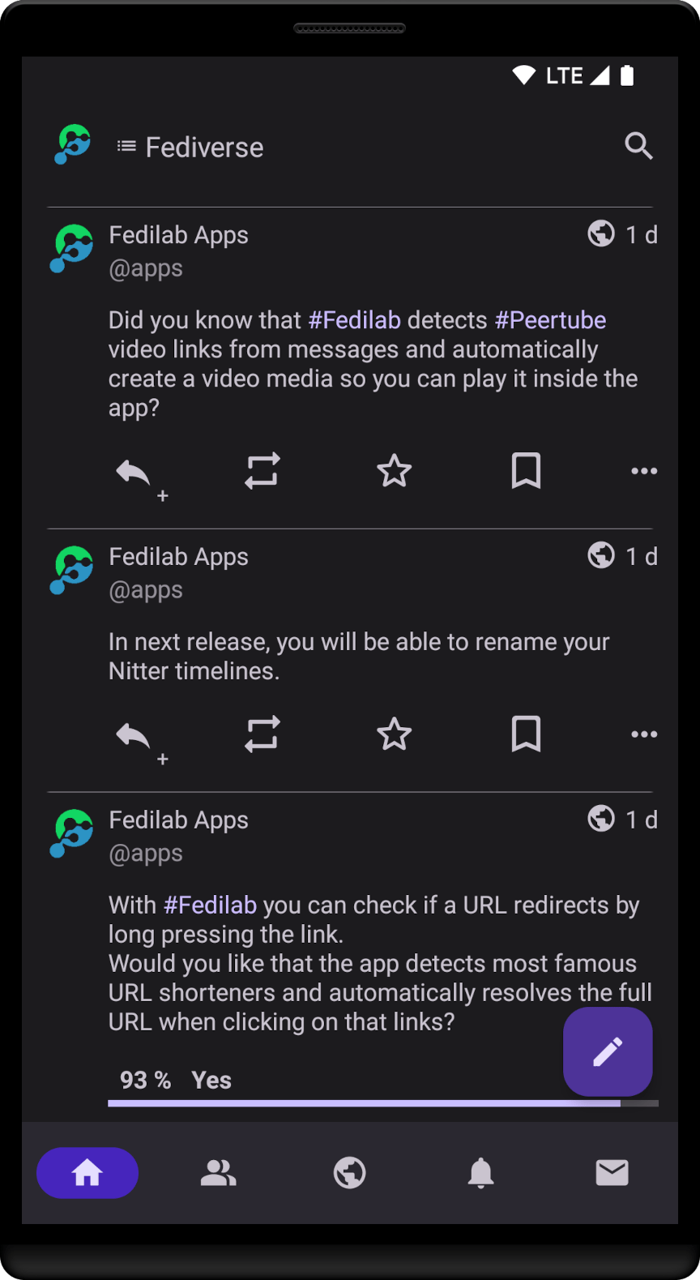The width and height of the screenshot is (700, 1280).
Task: Reply to the Peertube post
Action: [134, 471]
